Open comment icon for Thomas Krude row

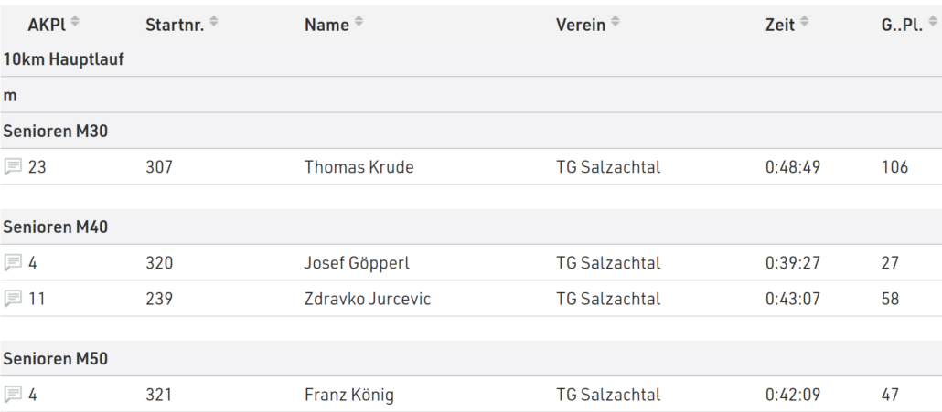click(13, 166)
